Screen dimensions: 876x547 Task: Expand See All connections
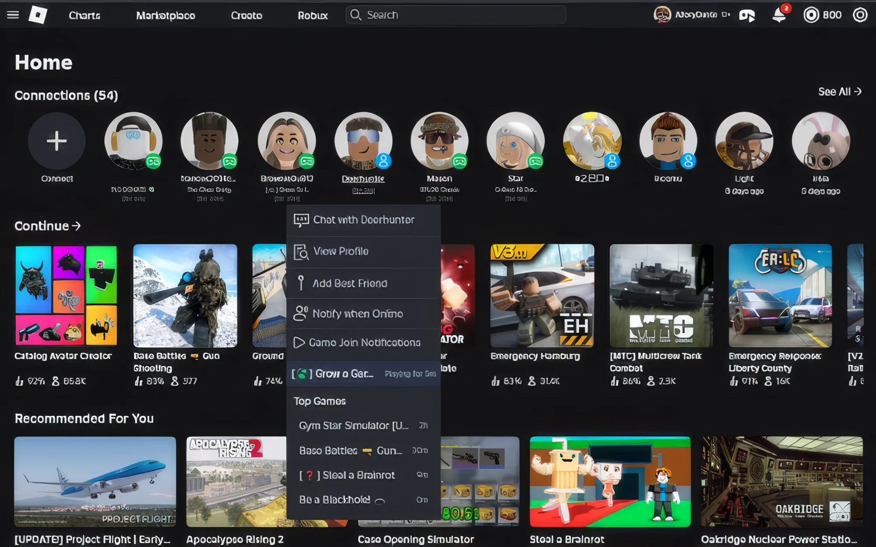[840, 92]
